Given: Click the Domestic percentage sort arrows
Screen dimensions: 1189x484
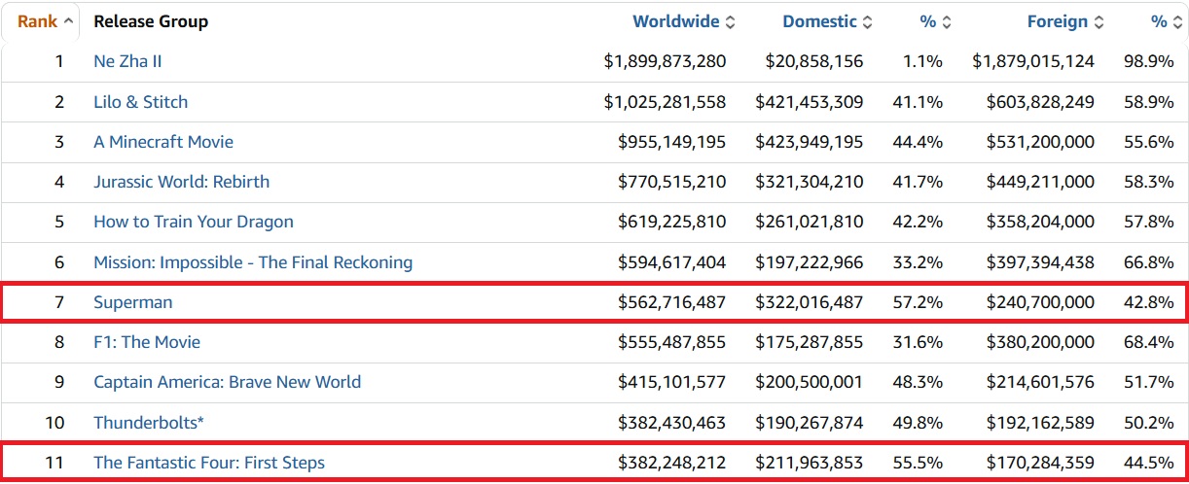Looking at the screenshot, I should point(947,21).
